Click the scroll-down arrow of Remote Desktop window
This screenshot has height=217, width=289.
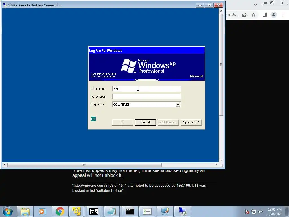click(x=221, y=160)
